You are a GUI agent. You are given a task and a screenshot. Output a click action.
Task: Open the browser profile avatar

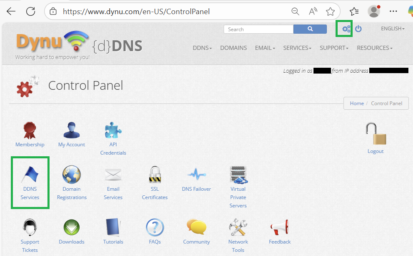tap(374, 11)
